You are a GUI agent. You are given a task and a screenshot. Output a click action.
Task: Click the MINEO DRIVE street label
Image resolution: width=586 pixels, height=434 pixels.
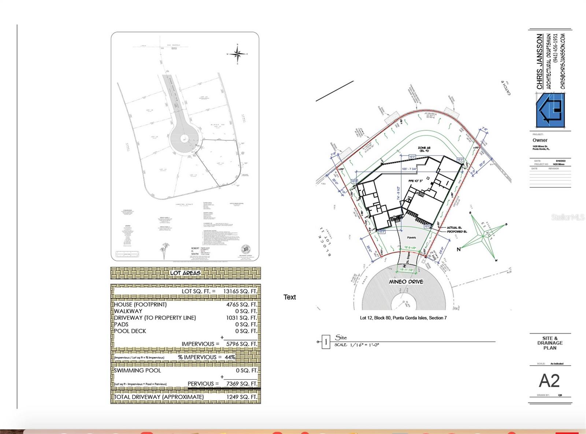406,282
